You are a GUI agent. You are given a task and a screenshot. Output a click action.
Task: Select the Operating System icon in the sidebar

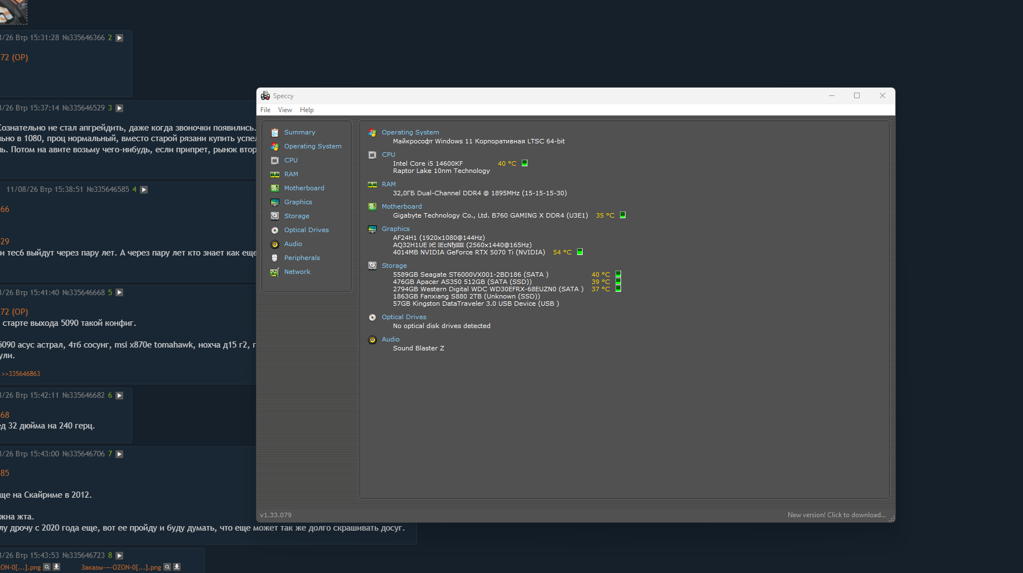point(275,147)
